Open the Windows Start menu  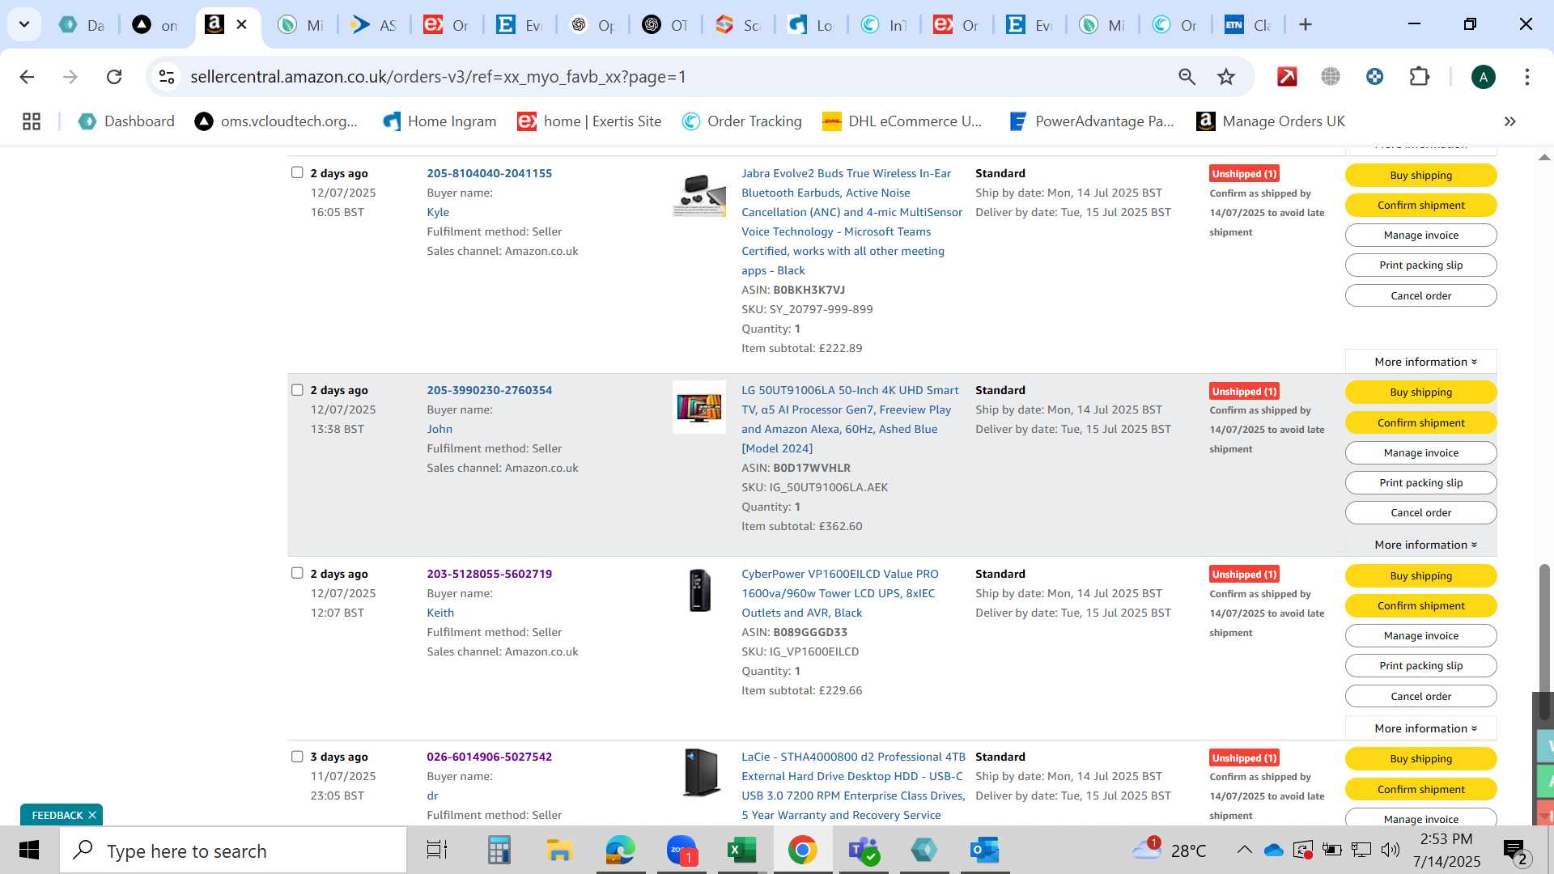pyautogui.click(x=29, y=851)
